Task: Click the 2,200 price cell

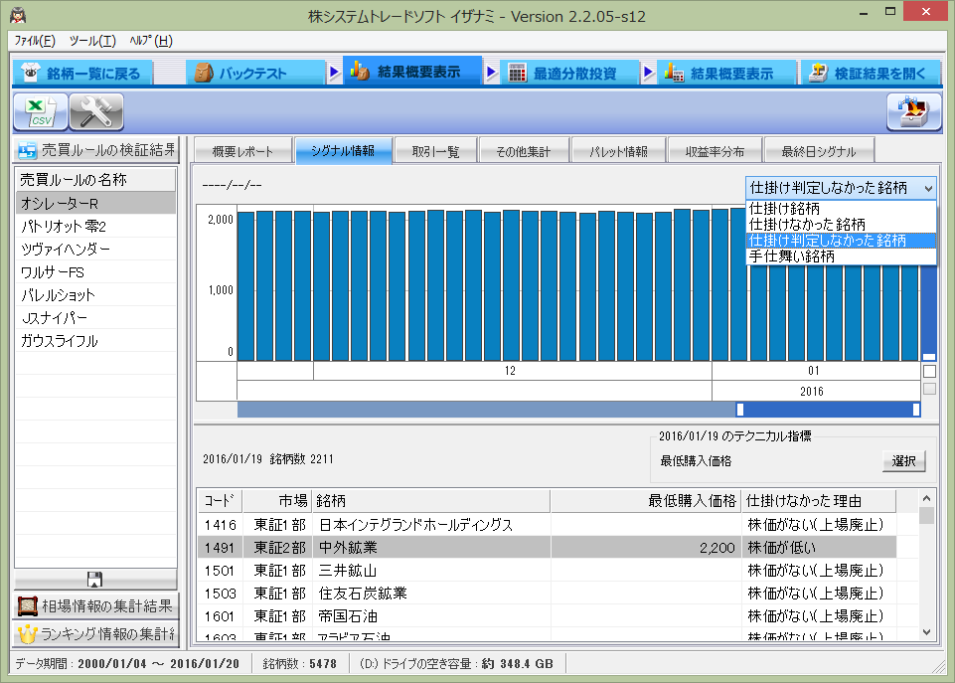Action: pyautogui.click(x=646, y=547)
